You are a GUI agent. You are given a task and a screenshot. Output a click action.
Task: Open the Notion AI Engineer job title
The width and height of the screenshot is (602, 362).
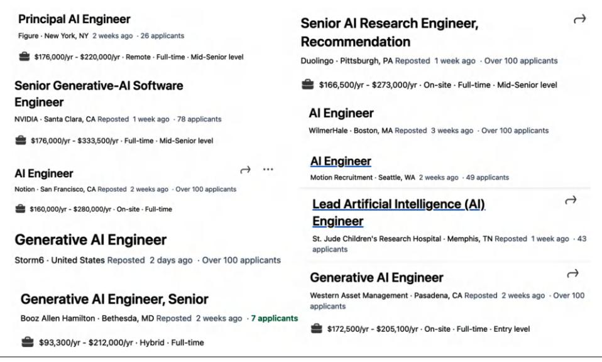pos(44,173)
